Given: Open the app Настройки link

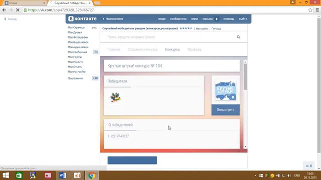Looking at the screenshot, I should 202,28.
